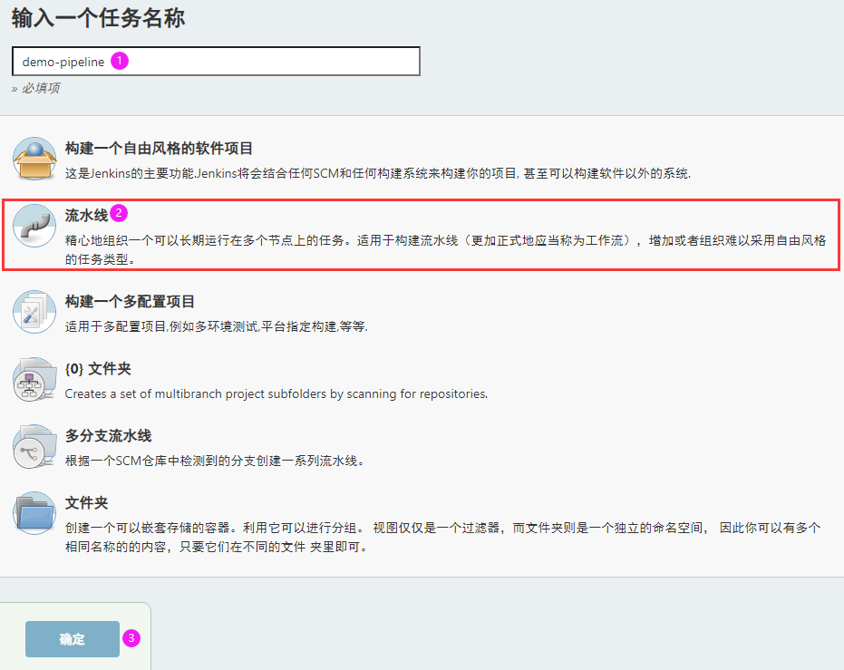The width and height of the screenshot is (844, 670).
Task: Select the pipeline pipe icon
Action: [x=34, y=226]
